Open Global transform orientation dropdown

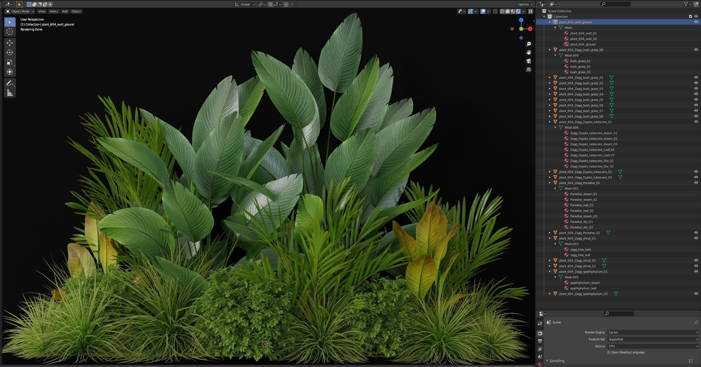(245, 4)
